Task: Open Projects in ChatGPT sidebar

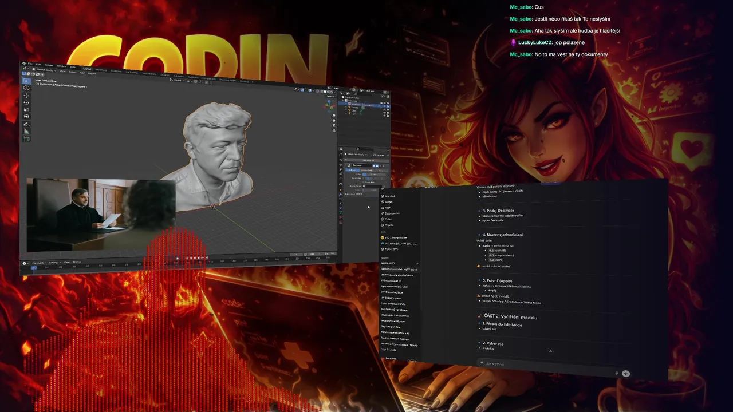Action: 387,225
